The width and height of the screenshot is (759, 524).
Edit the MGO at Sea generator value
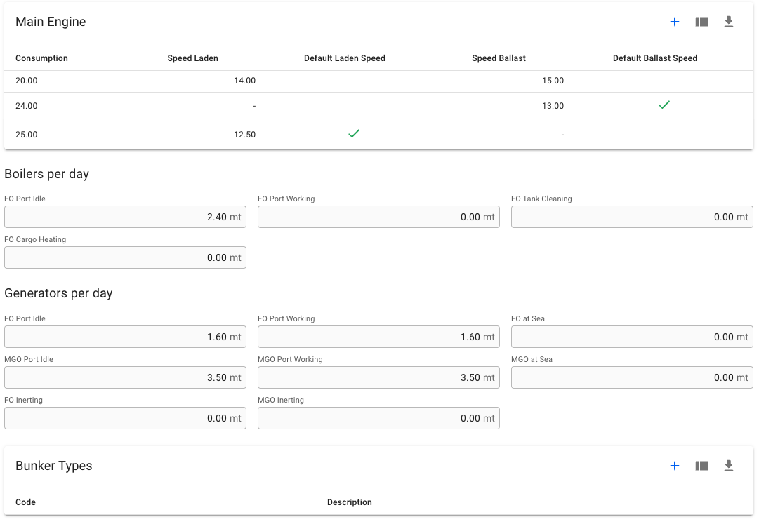631,377
